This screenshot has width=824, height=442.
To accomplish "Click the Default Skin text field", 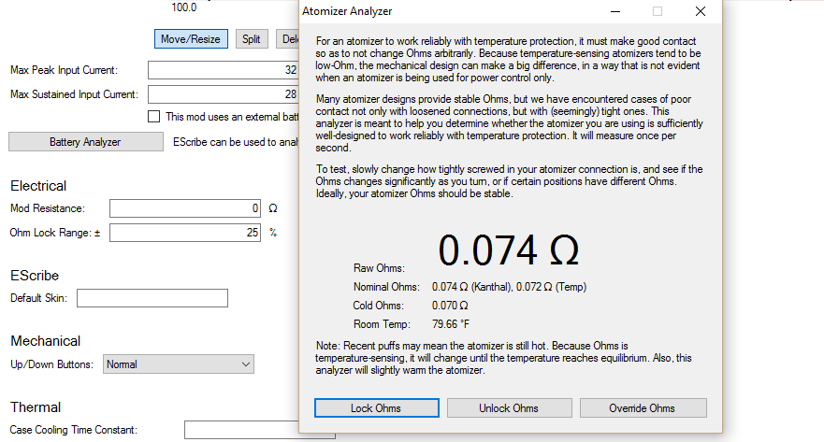I will 152,298.
